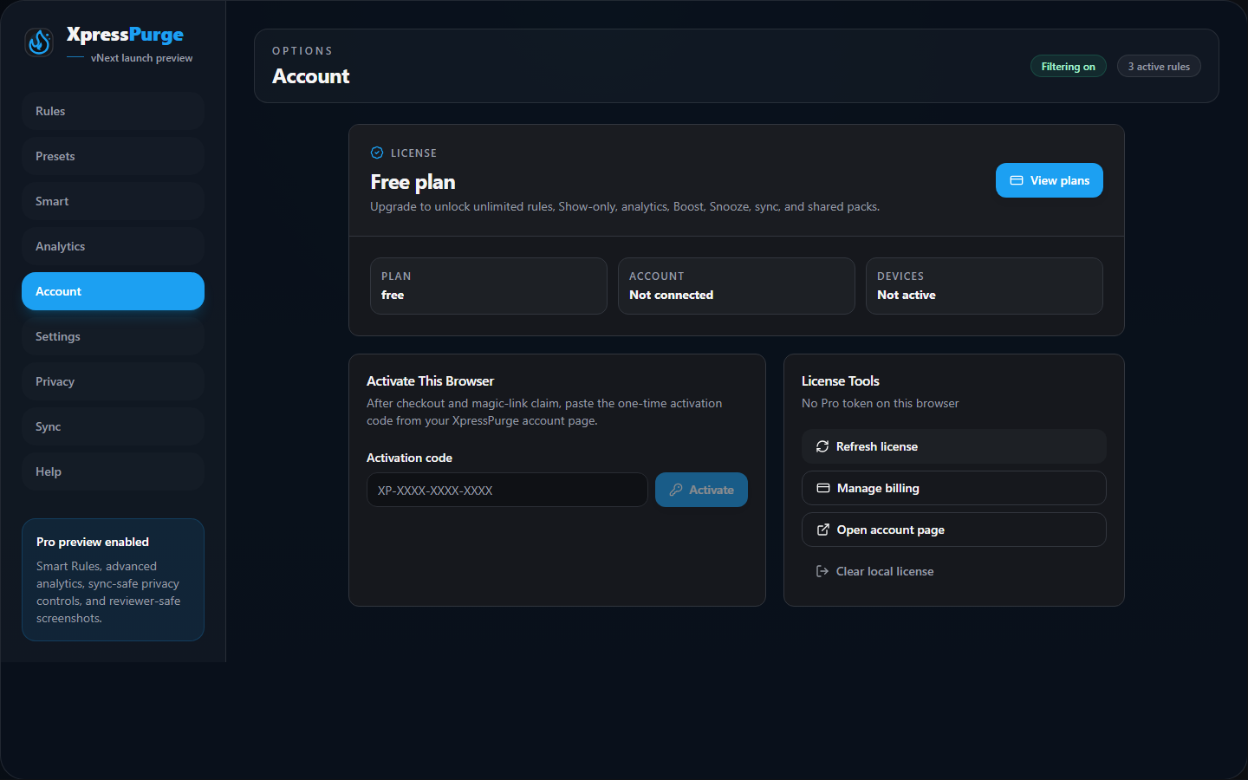Click the key icon on Activate button

[x=676, y=490]
